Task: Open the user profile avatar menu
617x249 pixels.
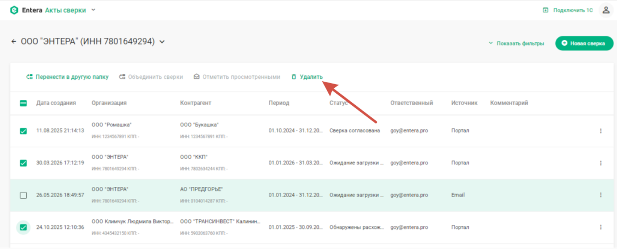Action: tap(606, 10)
